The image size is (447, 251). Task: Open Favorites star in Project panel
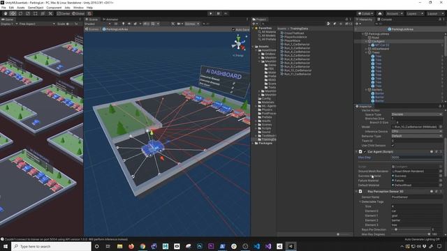pyautogui.click(x=256, y=28)
